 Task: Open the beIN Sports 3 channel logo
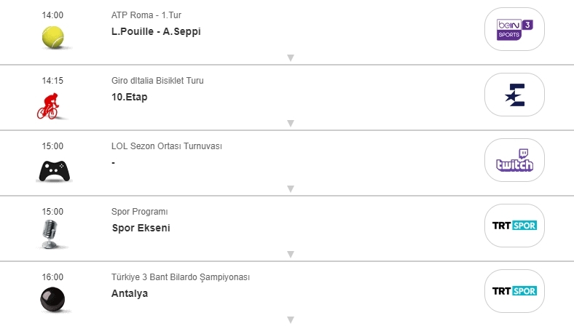click(x=514, y=29)
